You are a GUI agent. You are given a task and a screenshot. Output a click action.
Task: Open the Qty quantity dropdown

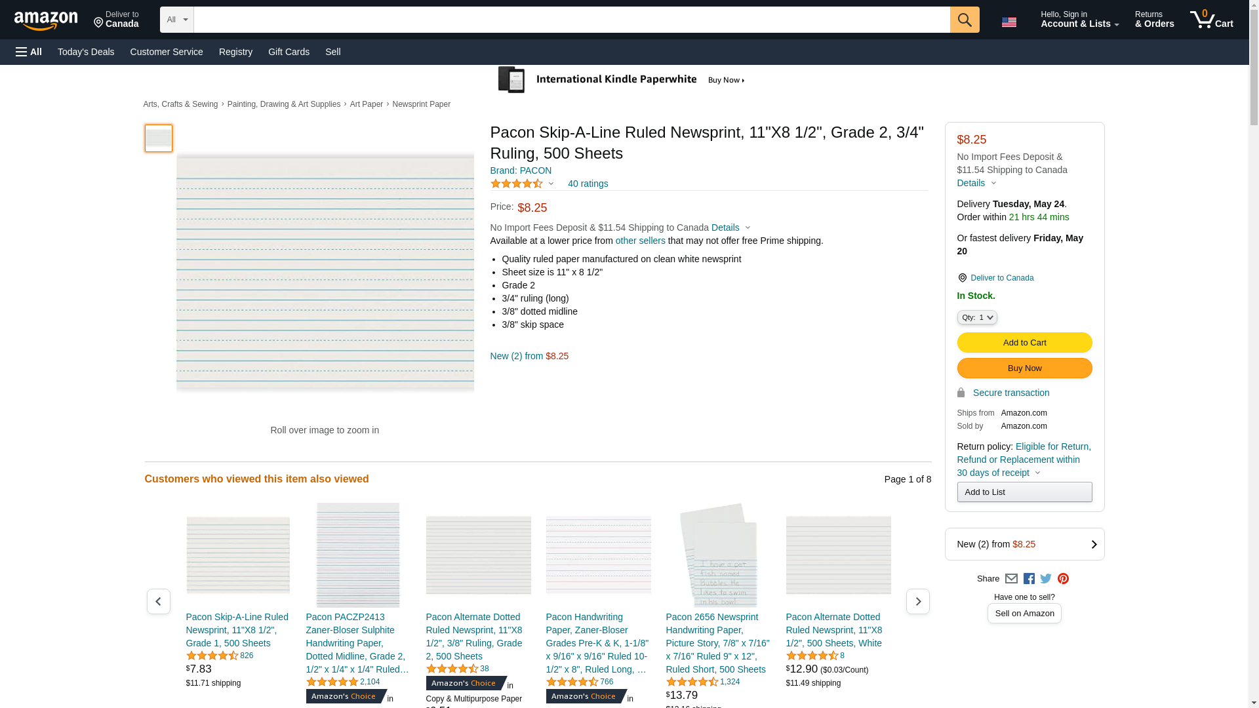pyautogui.click(x=976, y=317)
